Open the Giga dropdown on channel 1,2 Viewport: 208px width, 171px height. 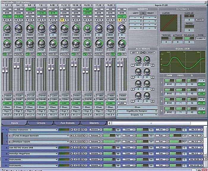(7, 111)
